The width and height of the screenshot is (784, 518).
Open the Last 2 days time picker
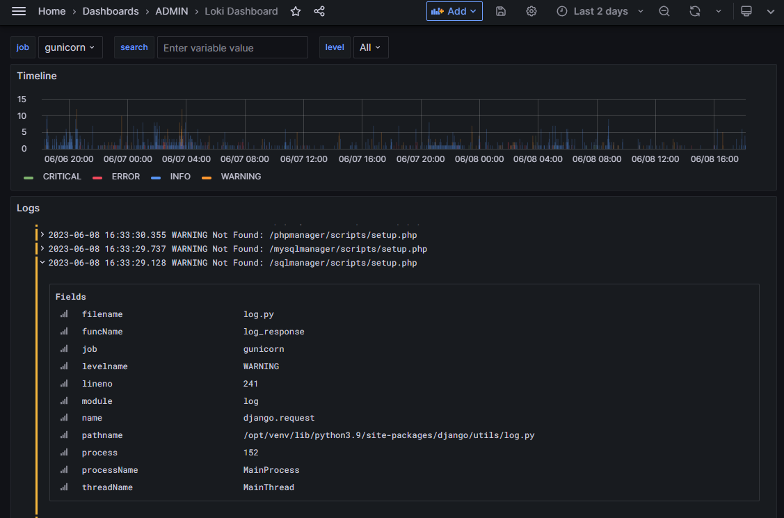[600, 11]
